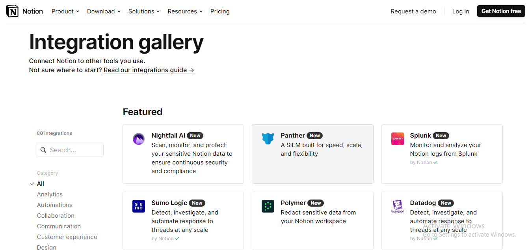Click the Sumo Logic logo icon
The width and height of the screenshot is (530, 250).
(x=139, y=206)
